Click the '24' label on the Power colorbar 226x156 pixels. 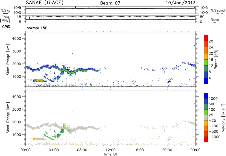pyautogui.click(x=211, y=47)
